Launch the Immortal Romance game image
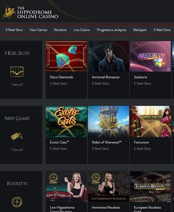The image size is (174, 212). (x=108, y=56)
